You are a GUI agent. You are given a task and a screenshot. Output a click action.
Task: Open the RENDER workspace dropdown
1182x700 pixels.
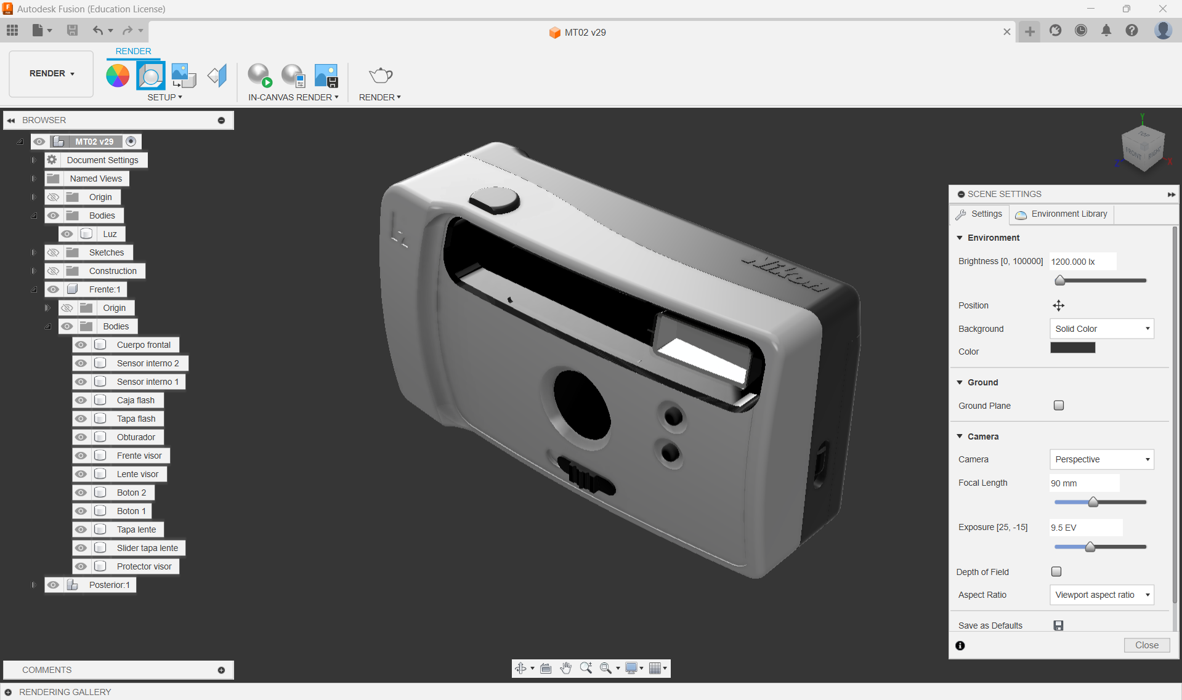click(51, 73)
